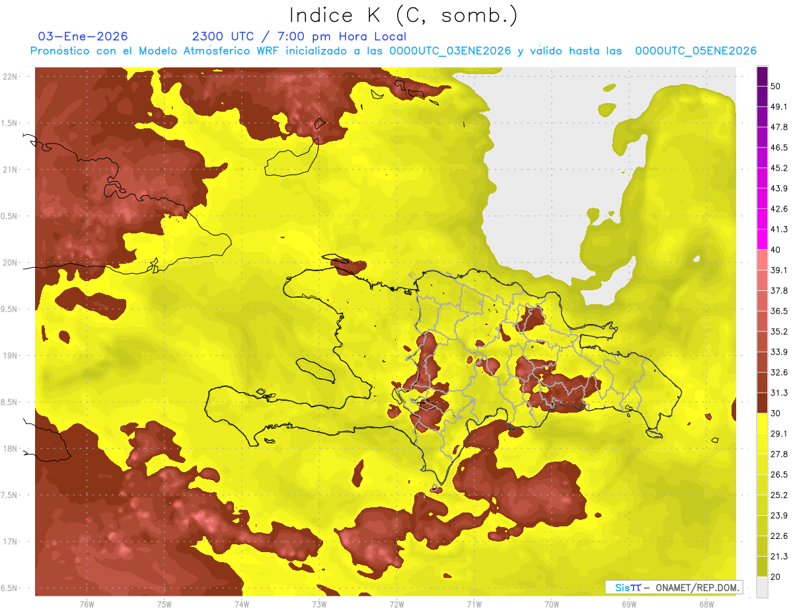Viewport: 793px width, 613px height.
Task: Click longitude axis label 71W
Action: (x=474, y=604)
